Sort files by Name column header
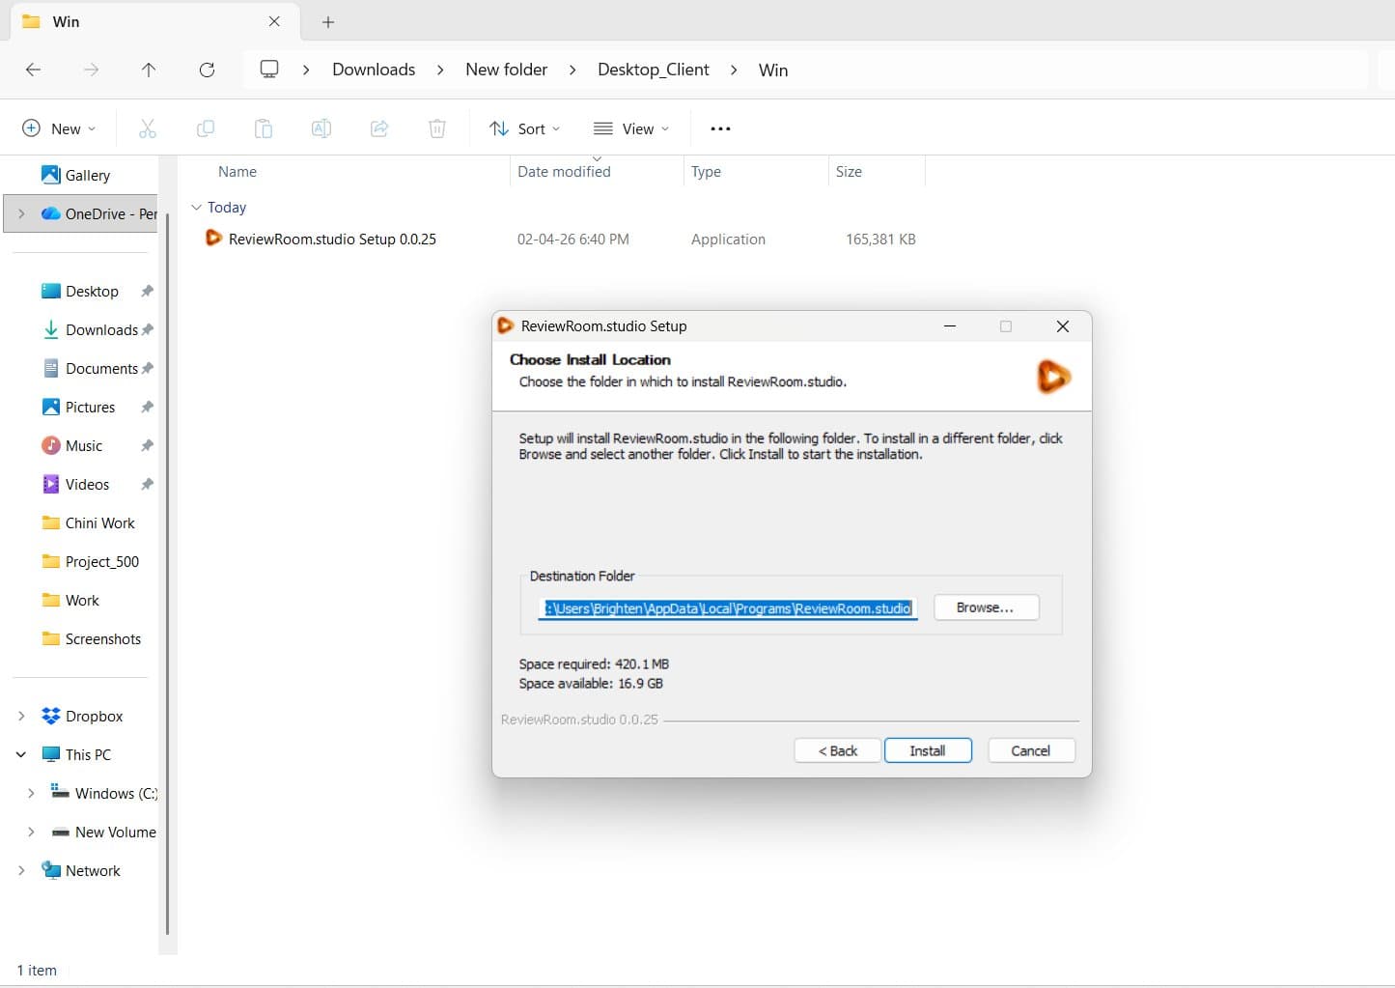 coord(237,171)
